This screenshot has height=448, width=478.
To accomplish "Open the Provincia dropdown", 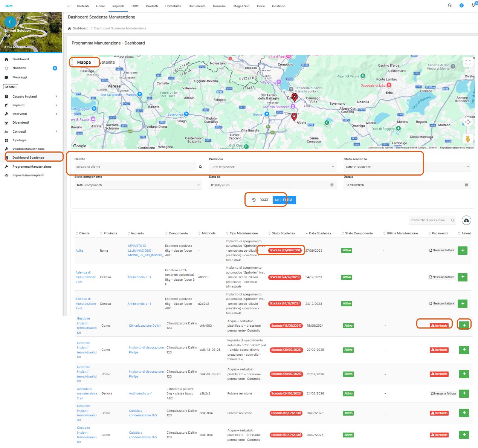I will point(273,167).
